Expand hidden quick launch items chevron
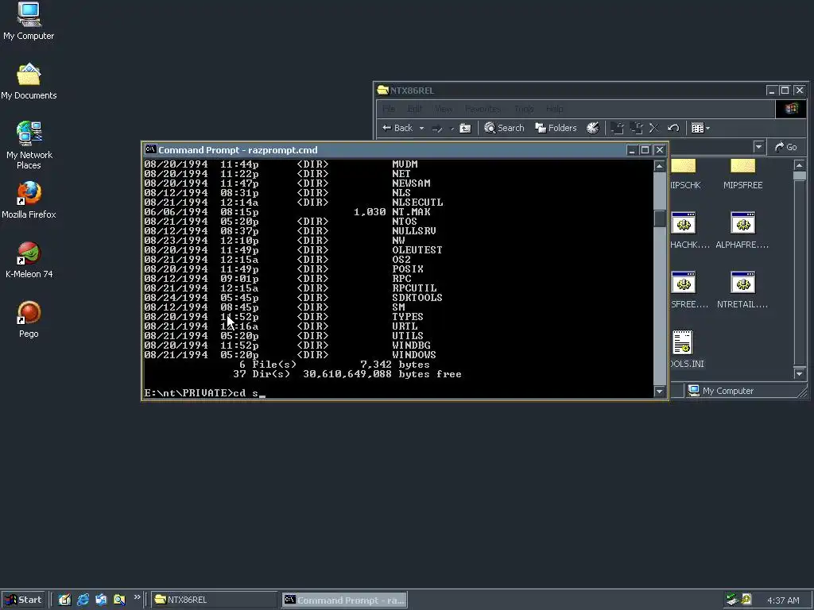This screenshot has width=814, height=610. coord(137,597)
